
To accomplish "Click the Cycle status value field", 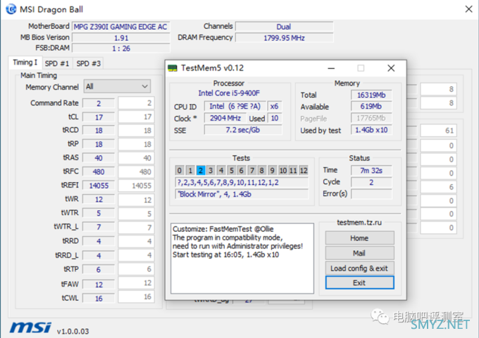I will (371, 182).
